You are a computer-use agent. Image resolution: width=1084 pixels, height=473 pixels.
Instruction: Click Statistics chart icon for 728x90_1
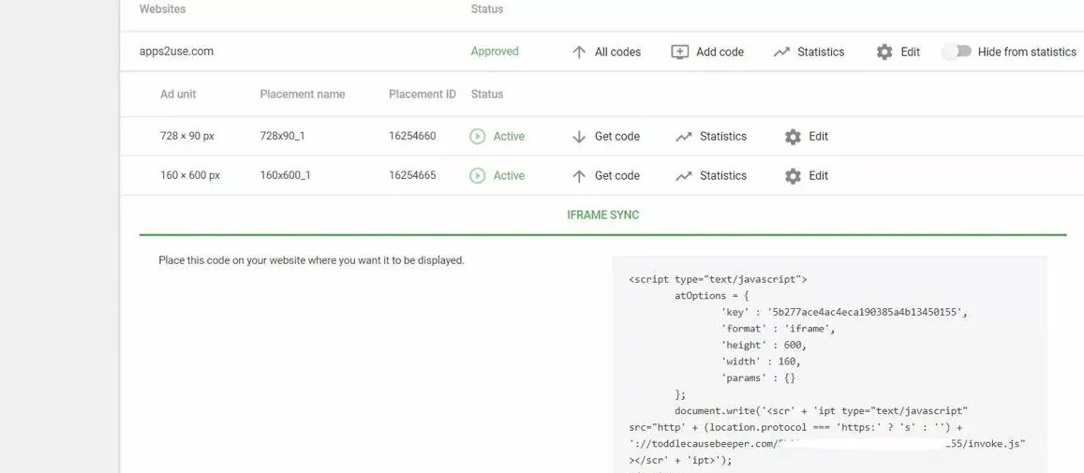point(684,137)
